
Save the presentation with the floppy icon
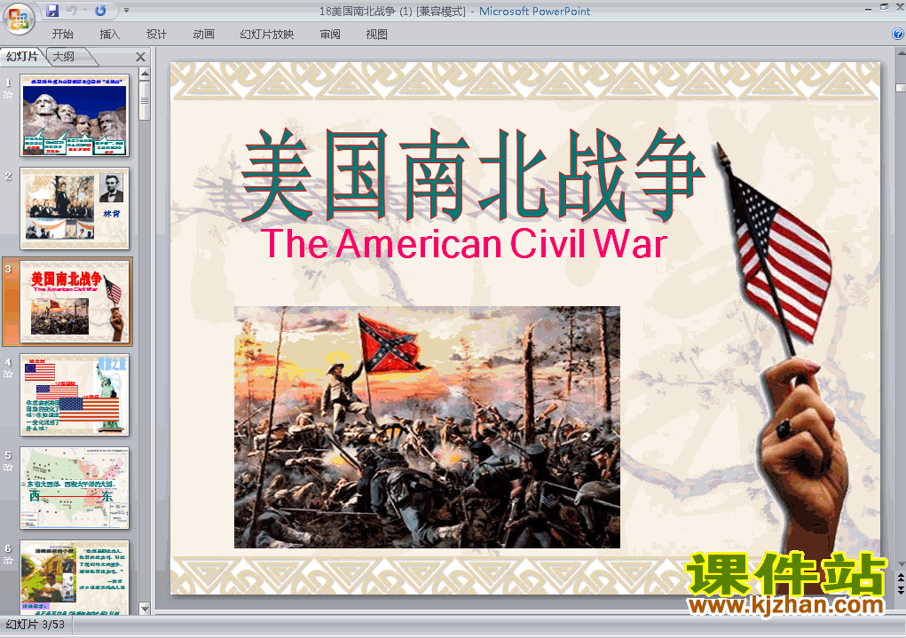coord(52,11)
